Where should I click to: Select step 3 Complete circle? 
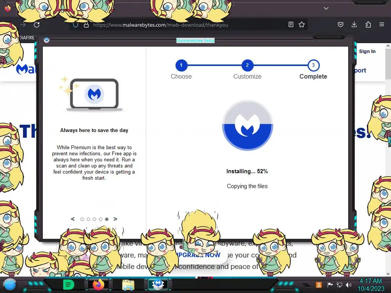pos(313,65)
